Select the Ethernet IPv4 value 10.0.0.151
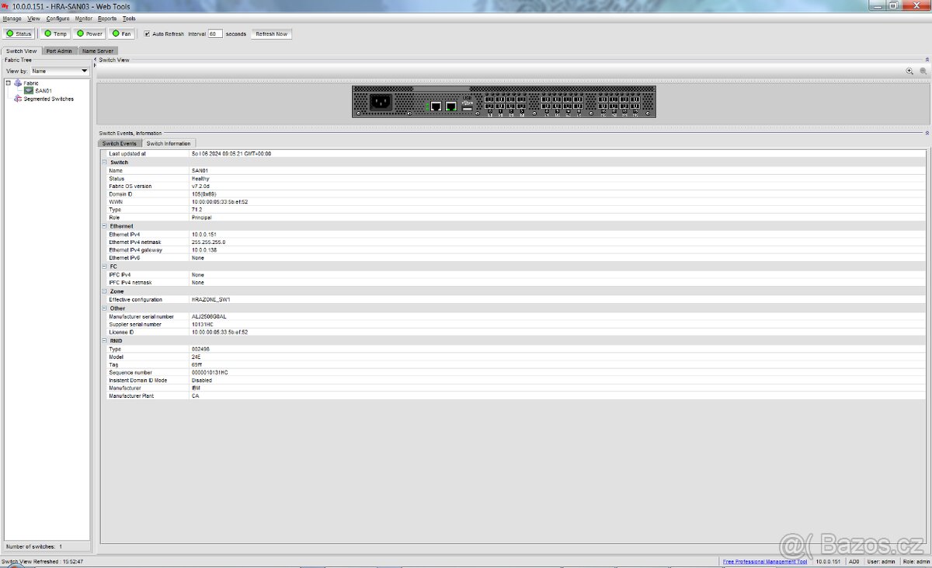Image resolution: width=932 pixels, height=568 pixels. coord(203,234)
